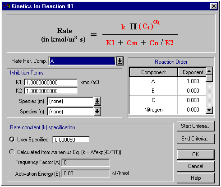Expand the Species (m) dropdown

97,101
